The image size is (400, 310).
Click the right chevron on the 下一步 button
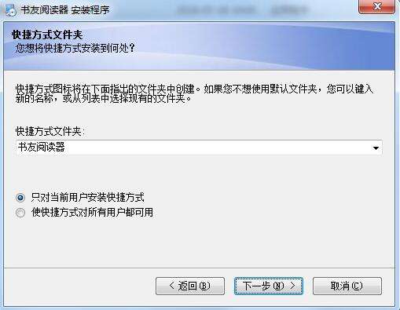(292, 286)
